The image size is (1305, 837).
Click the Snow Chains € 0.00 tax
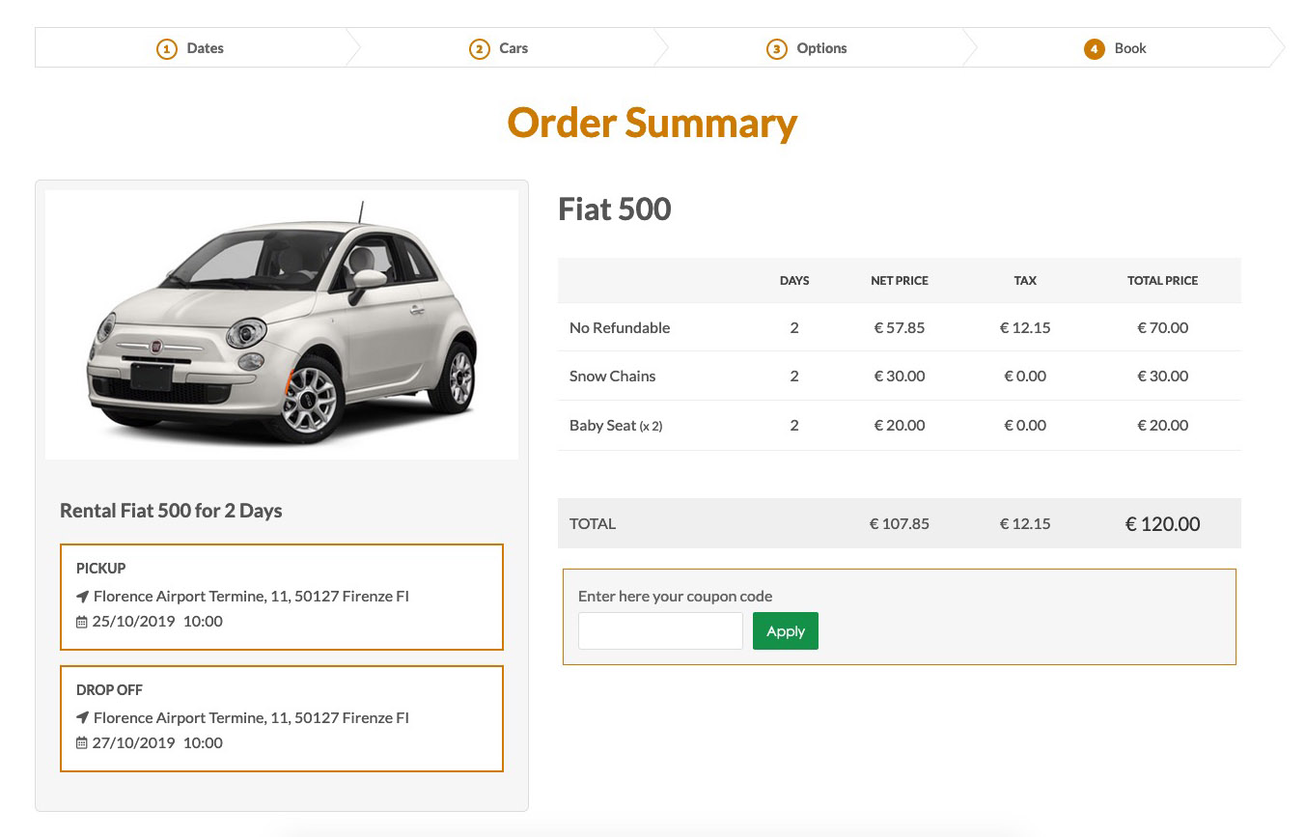coord(1025,377)
